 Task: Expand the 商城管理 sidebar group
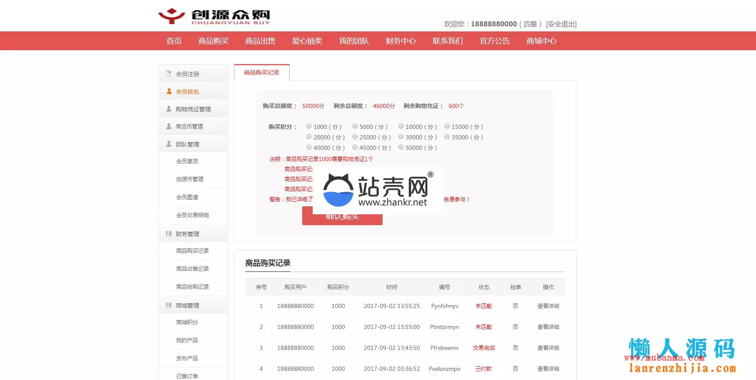pos(188,306)
